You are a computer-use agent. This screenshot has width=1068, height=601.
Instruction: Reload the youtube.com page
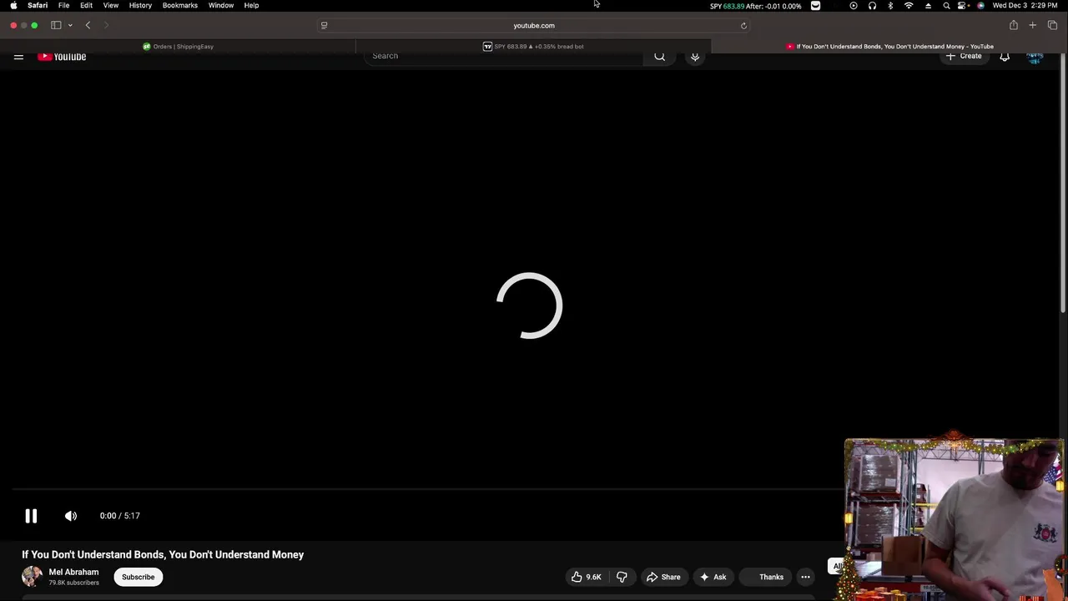tap(743, 25)
